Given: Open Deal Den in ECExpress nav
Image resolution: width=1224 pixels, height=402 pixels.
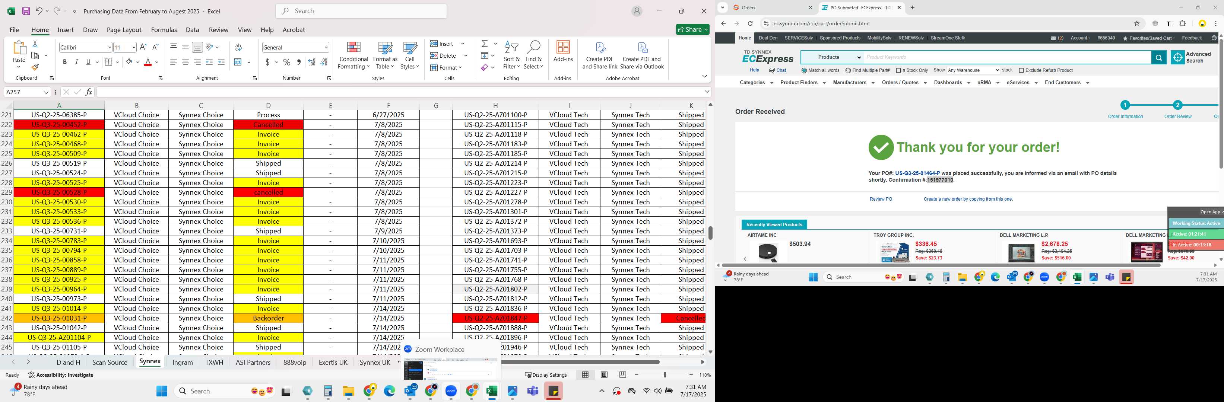Looking at the screenshot, I should pos(768,38).
